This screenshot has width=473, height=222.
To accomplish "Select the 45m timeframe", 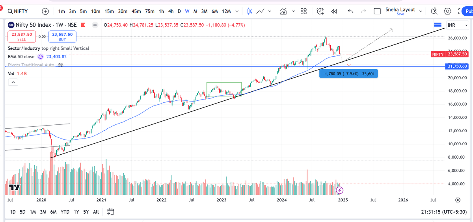I will [x=137, y=11].
